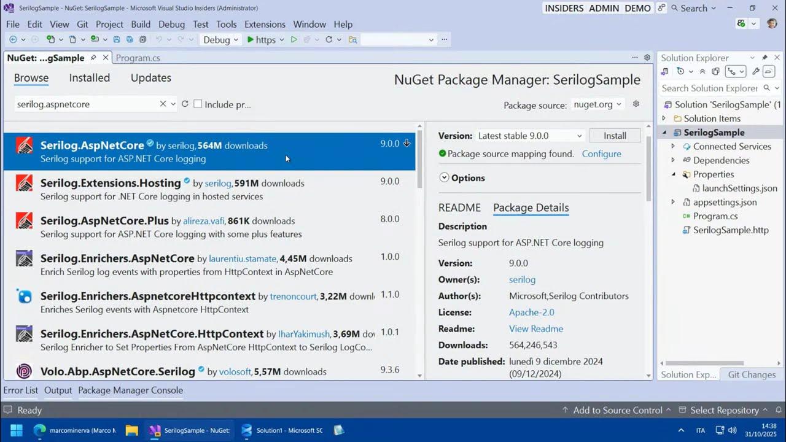Start debugging with the green https button
Screen dimensions: 786x442
tap(261, 39)
